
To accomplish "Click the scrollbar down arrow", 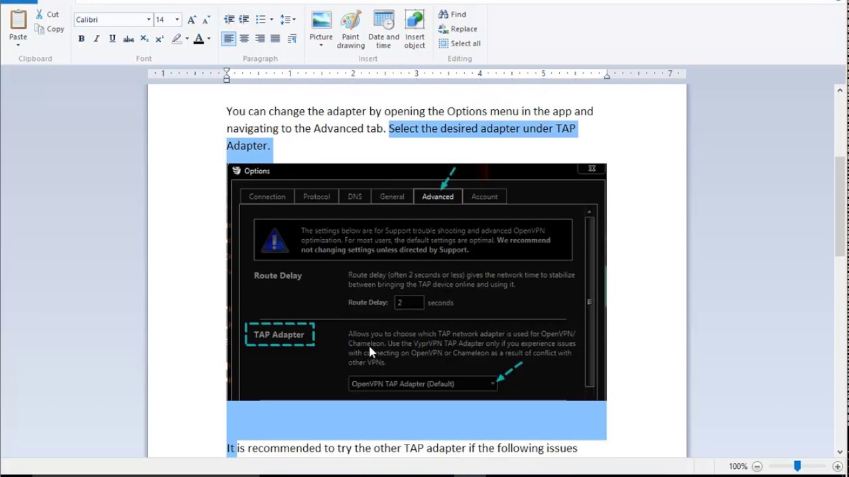I will 840,452.
